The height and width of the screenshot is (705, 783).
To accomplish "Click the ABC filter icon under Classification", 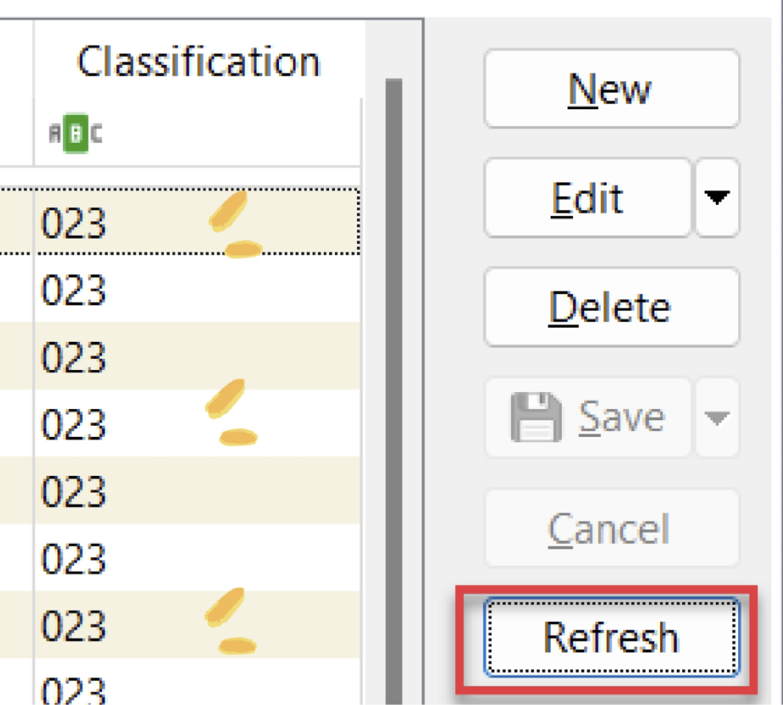I will coord(75,134).
